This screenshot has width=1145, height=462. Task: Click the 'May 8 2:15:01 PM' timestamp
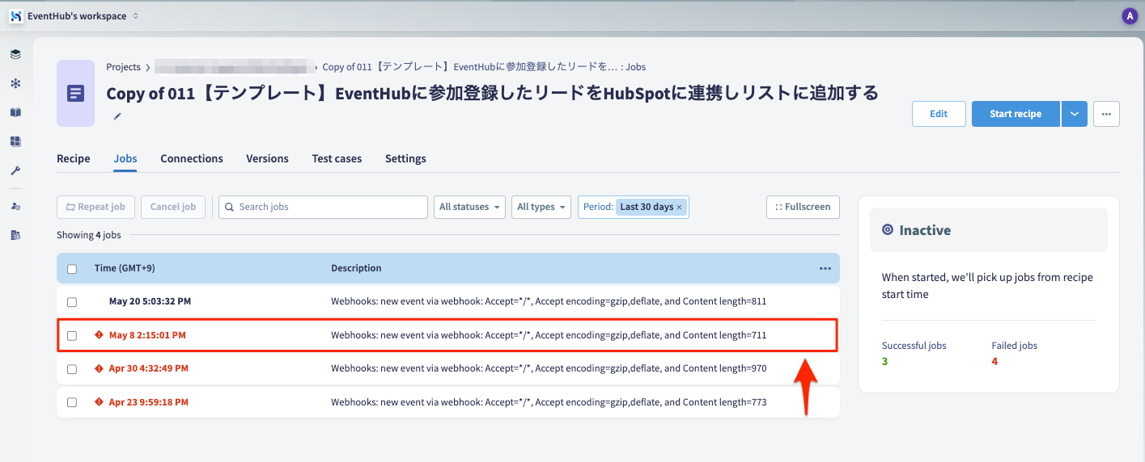pos(147,334)
